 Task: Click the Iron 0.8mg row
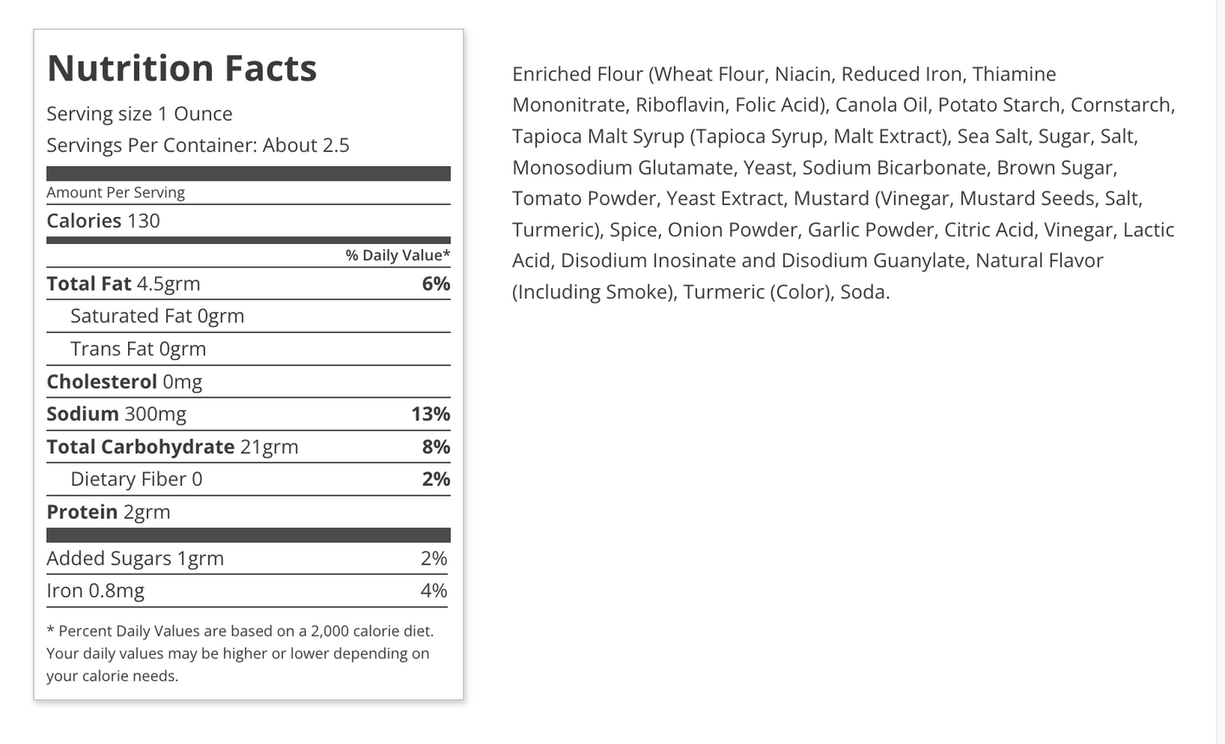(96, 591)
